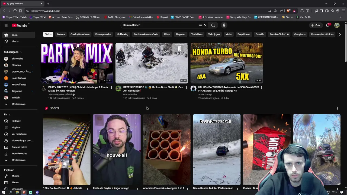Open JENY PRESTON official channel

tap(60, 95)
